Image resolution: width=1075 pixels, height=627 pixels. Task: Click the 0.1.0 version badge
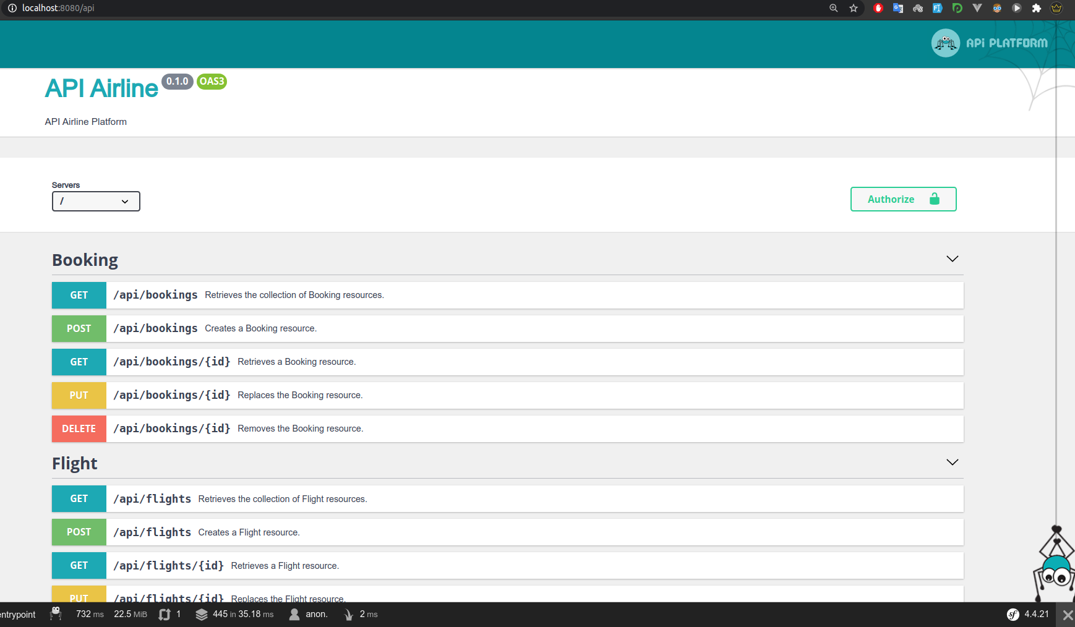pyautogui.click(x=178, y=81)
